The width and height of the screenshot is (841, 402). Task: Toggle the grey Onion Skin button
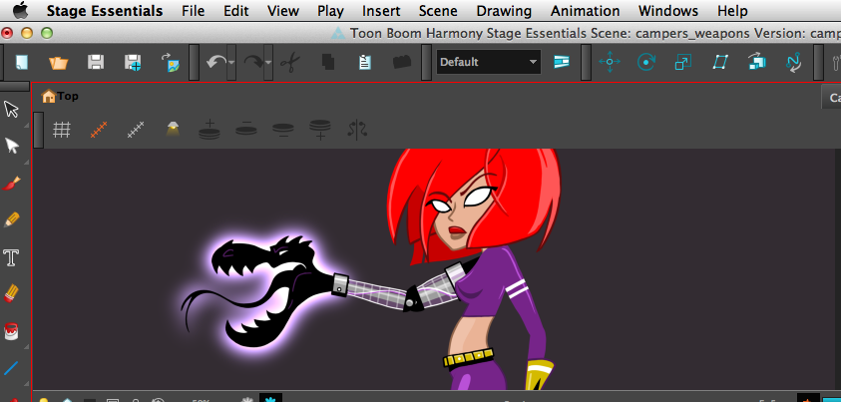136,130
